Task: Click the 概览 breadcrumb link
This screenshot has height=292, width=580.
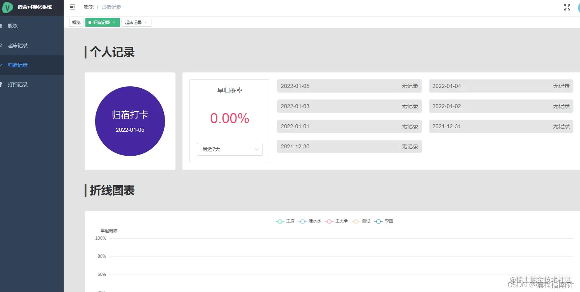Action: tap(89, 7)
